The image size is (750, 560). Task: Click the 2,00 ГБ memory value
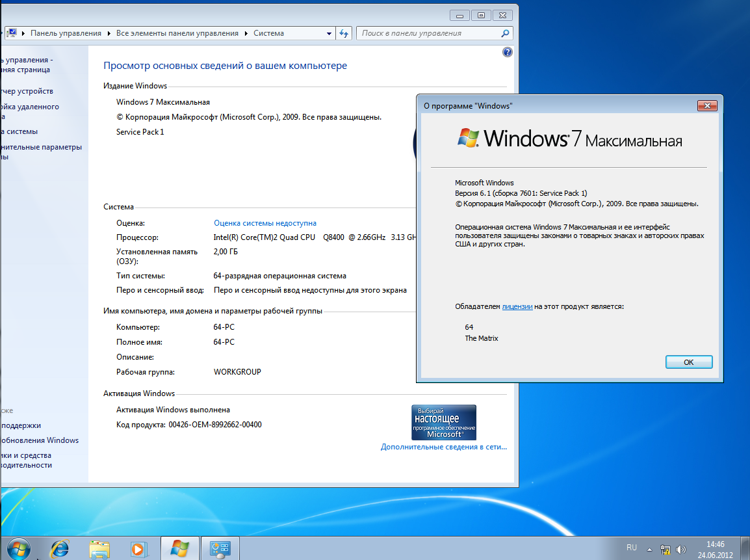[x=226, y=252]
